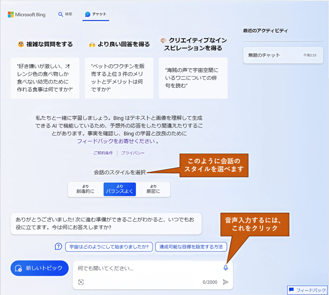This screenshot has width=329, height=295.
Task: Open the ご契約条件 link
Action: (x=103, y=153)
